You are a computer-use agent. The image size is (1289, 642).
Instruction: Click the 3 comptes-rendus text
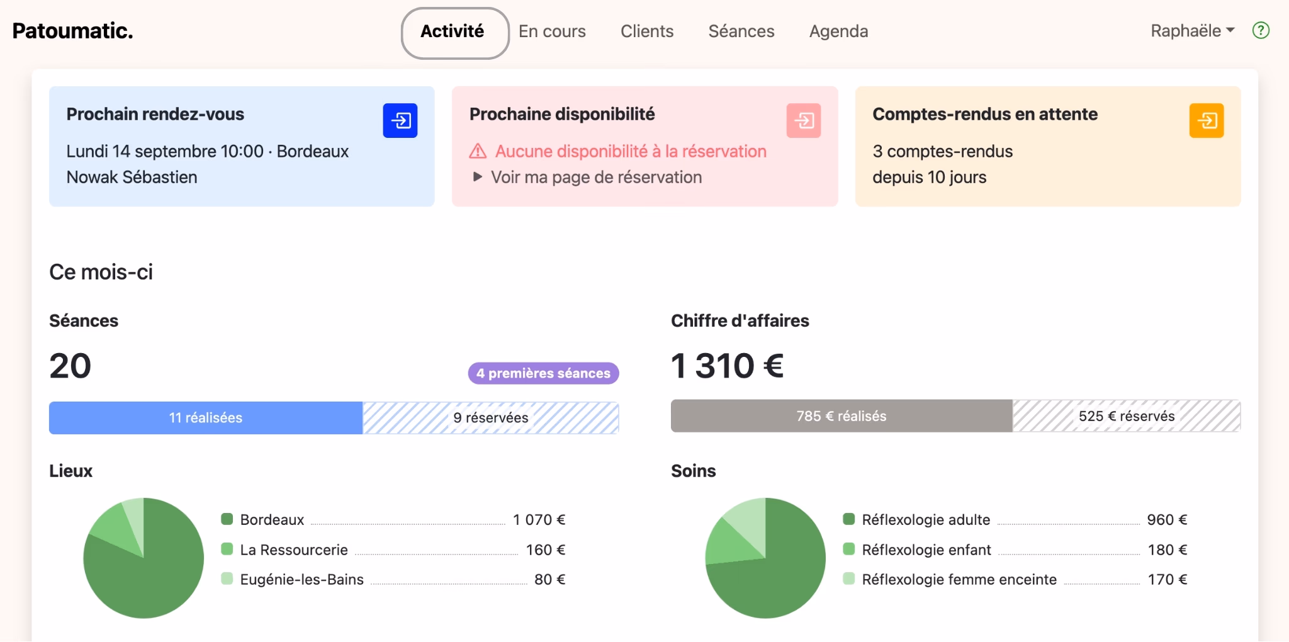943,151
